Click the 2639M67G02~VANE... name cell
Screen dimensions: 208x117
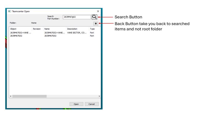point(55,33)
